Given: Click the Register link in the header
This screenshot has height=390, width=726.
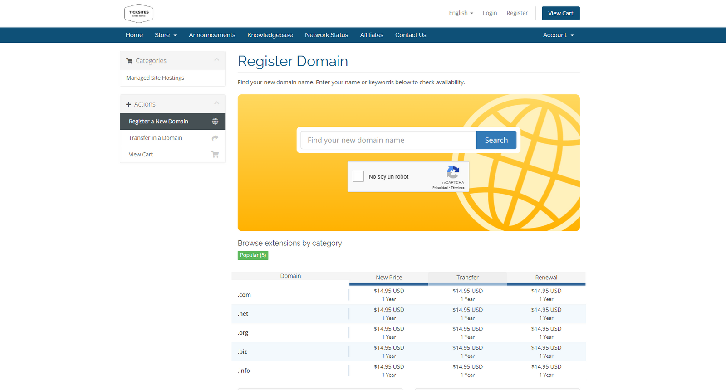Looking at the screenshot, I should pyautogui.click(x=517, y=13).
